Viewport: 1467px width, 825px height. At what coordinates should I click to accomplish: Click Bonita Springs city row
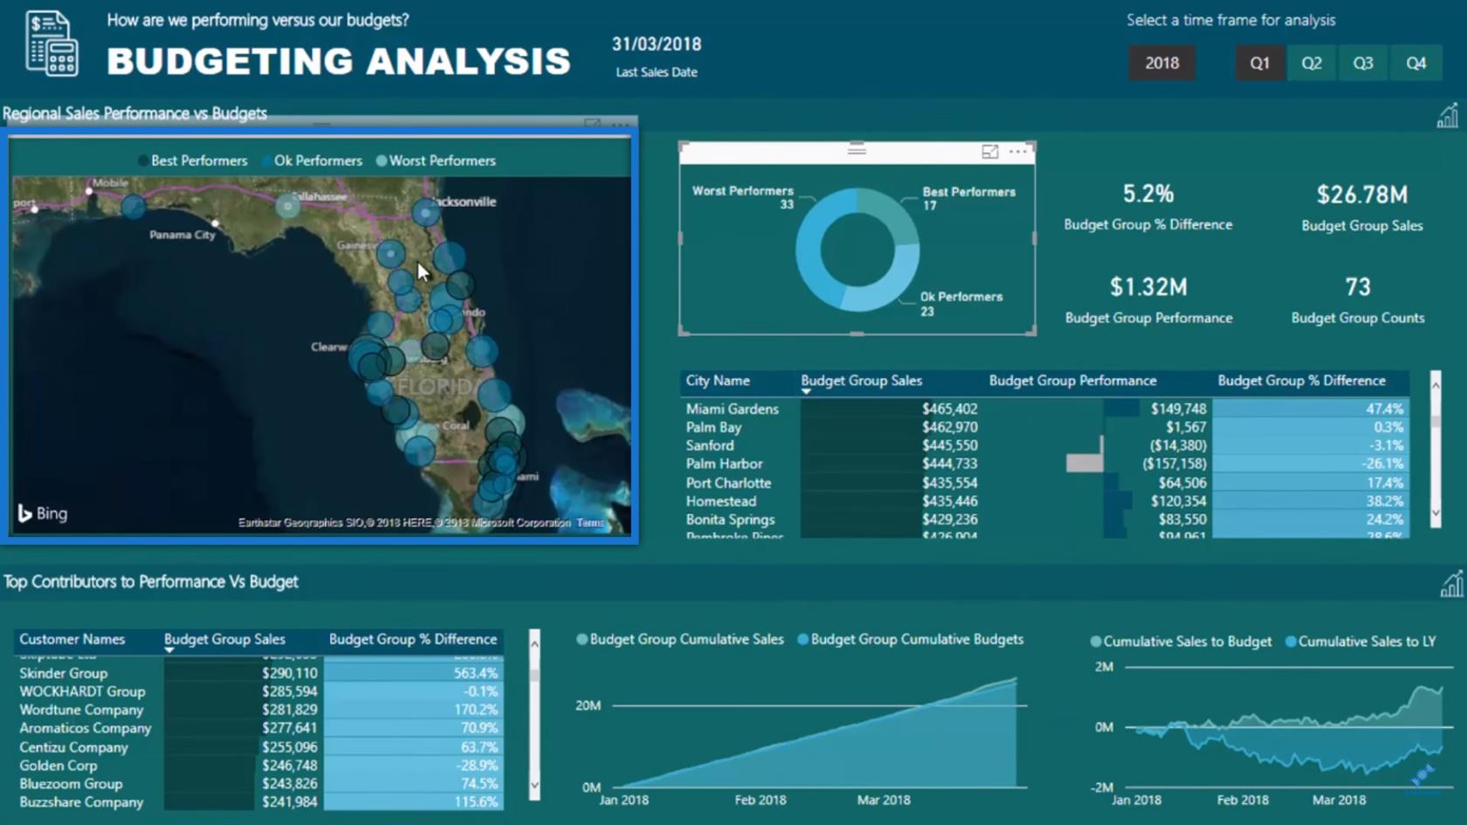point(1045,519)
